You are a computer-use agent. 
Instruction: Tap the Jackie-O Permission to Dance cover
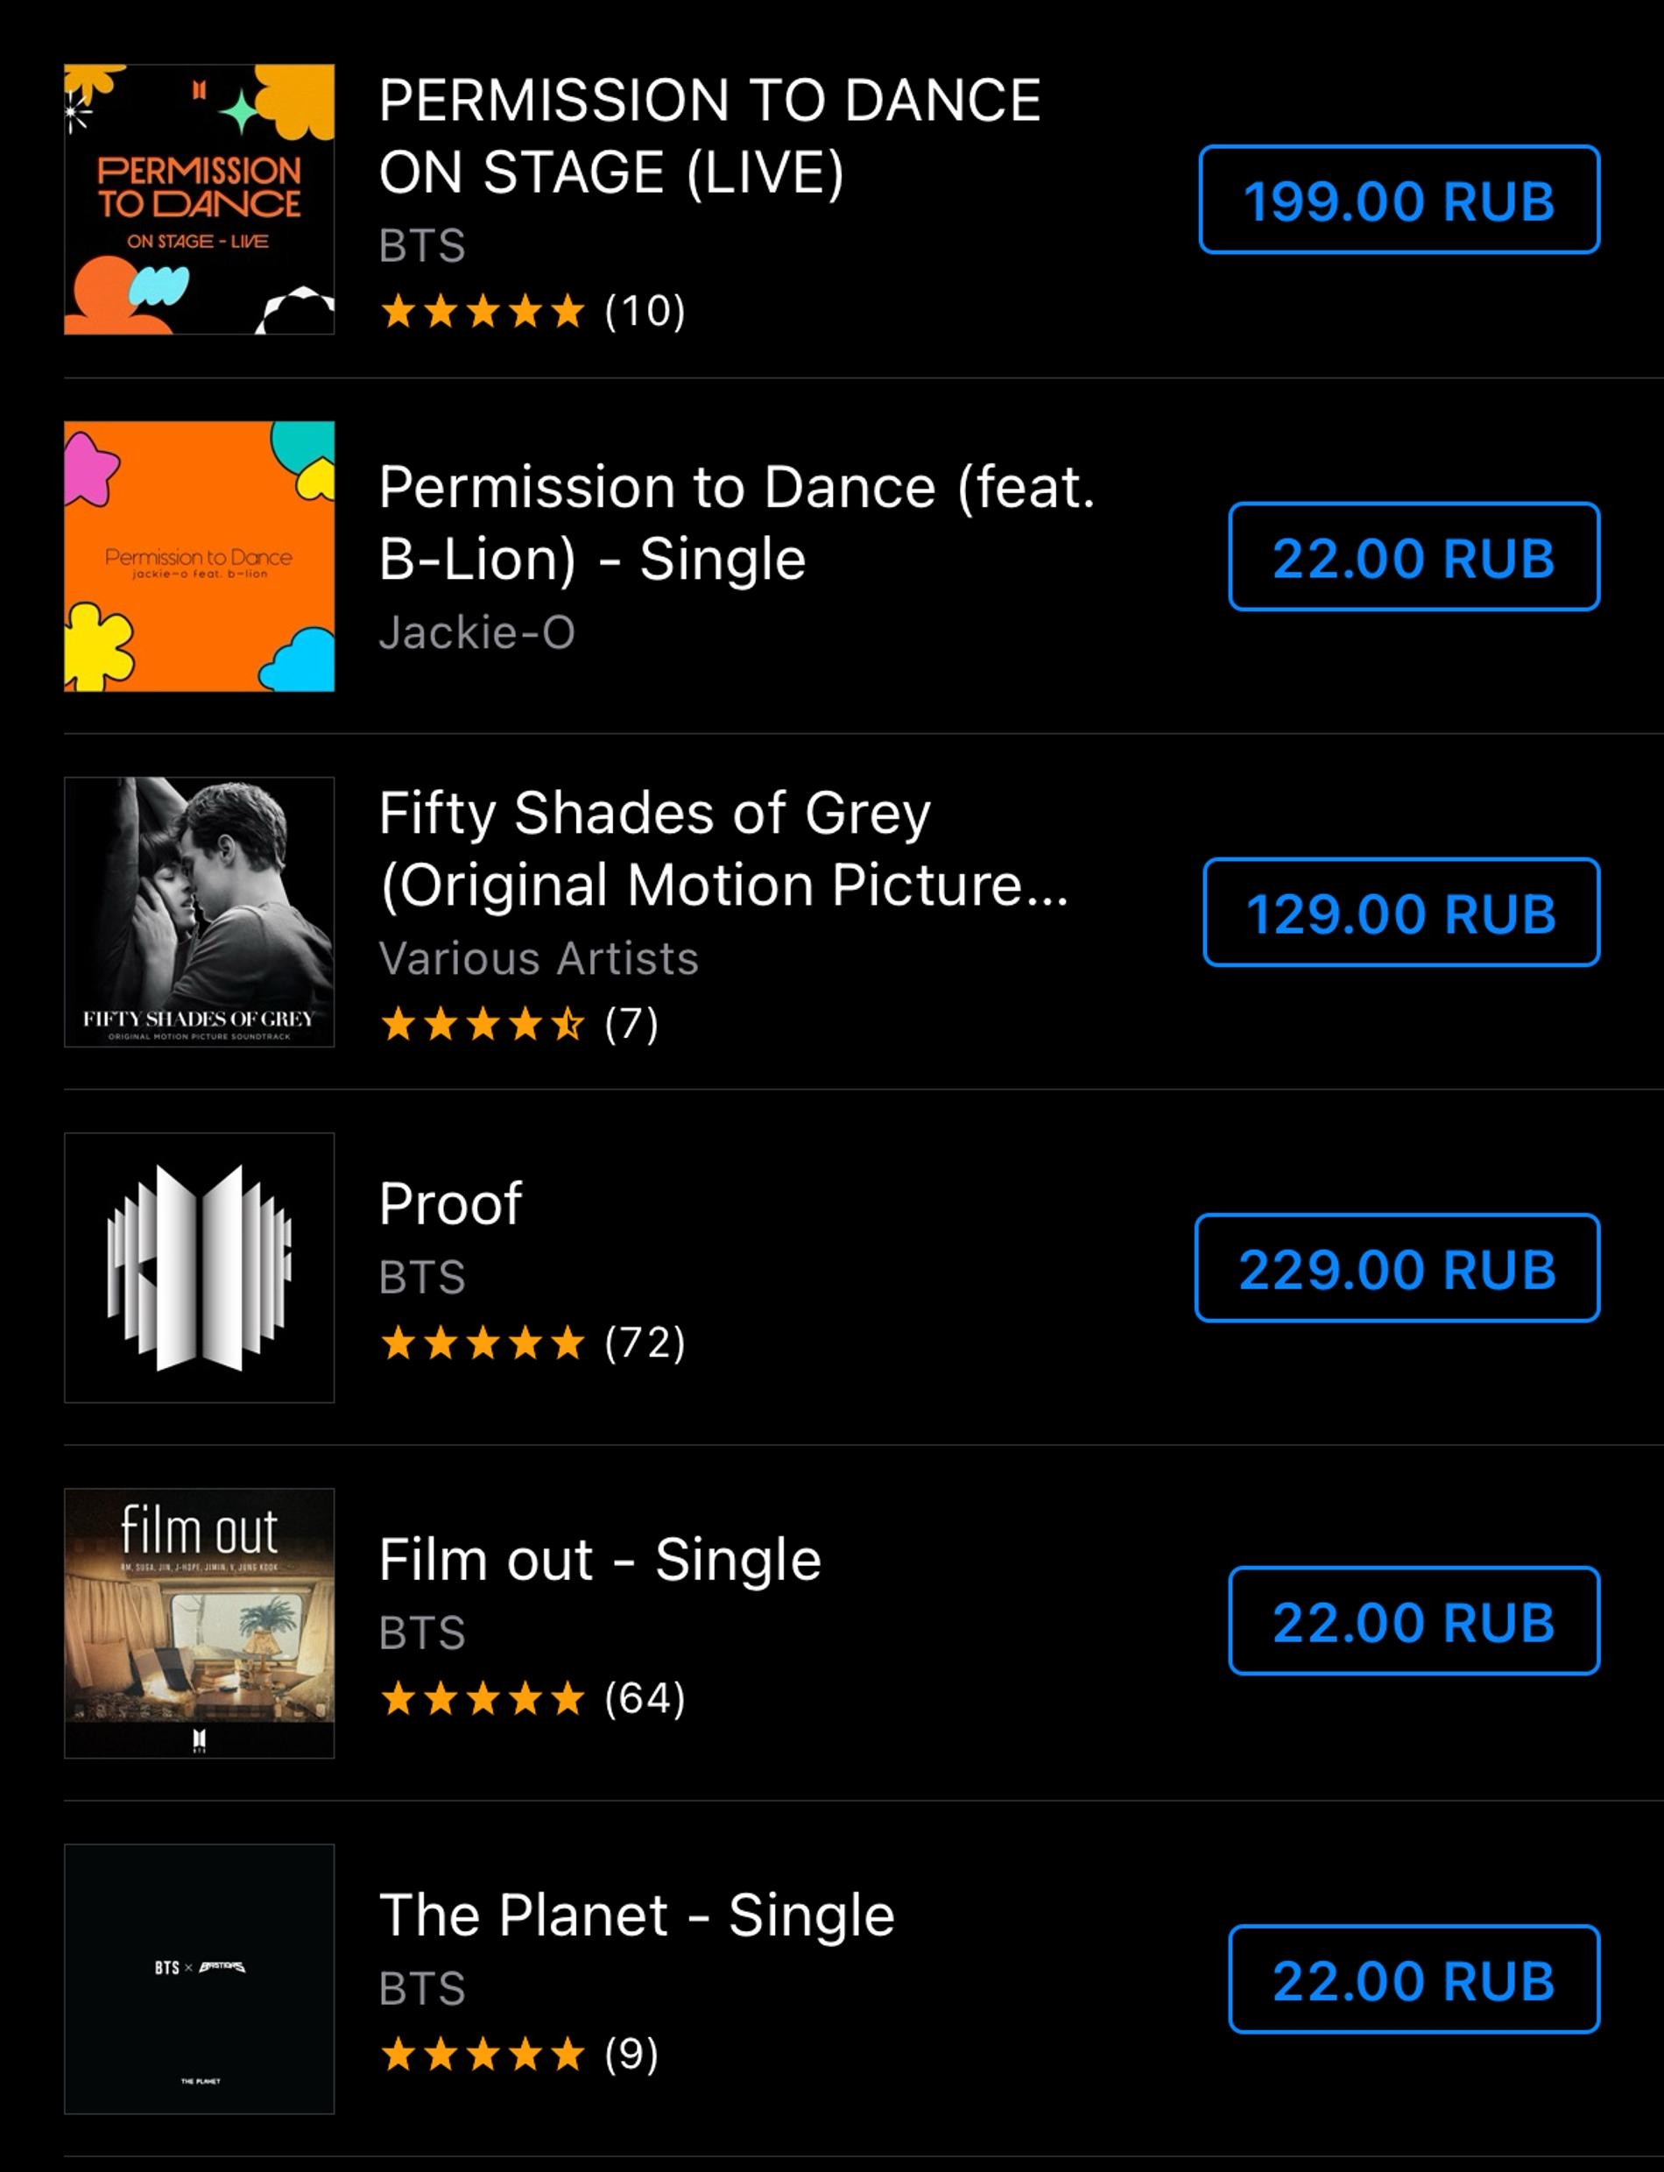pos(199,555)
